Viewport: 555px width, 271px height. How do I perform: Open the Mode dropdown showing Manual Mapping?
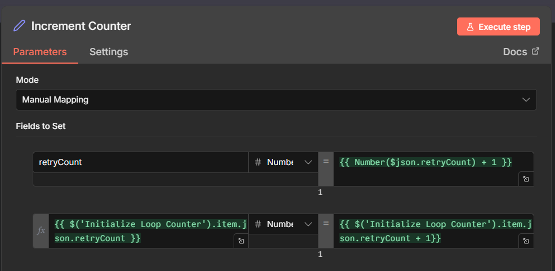pyautogui.click(x=276, y=100)
